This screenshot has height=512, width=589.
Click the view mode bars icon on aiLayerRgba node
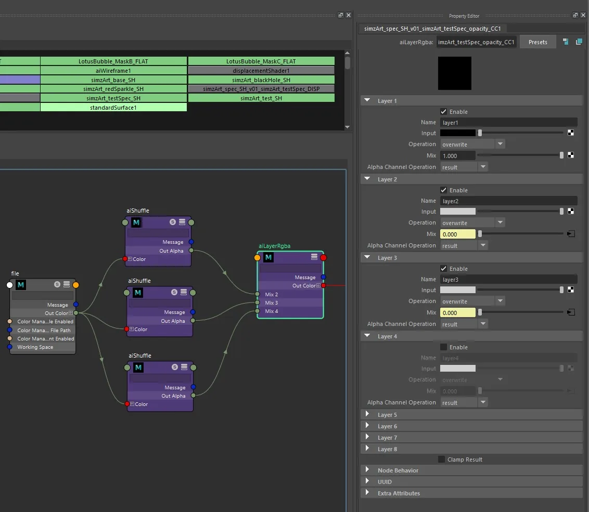[x=314, y=257]
